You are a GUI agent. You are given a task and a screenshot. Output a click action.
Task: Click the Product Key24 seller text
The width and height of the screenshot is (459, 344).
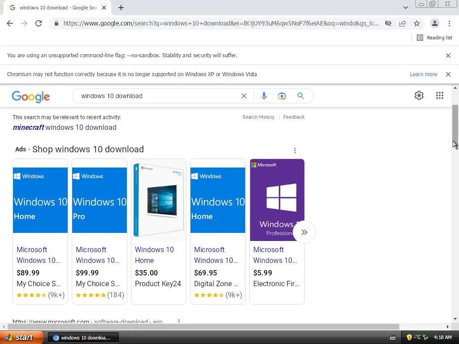[x=158, y=284]
